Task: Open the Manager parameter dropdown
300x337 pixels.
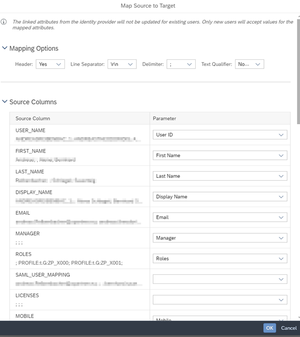Action: [220, 238]
